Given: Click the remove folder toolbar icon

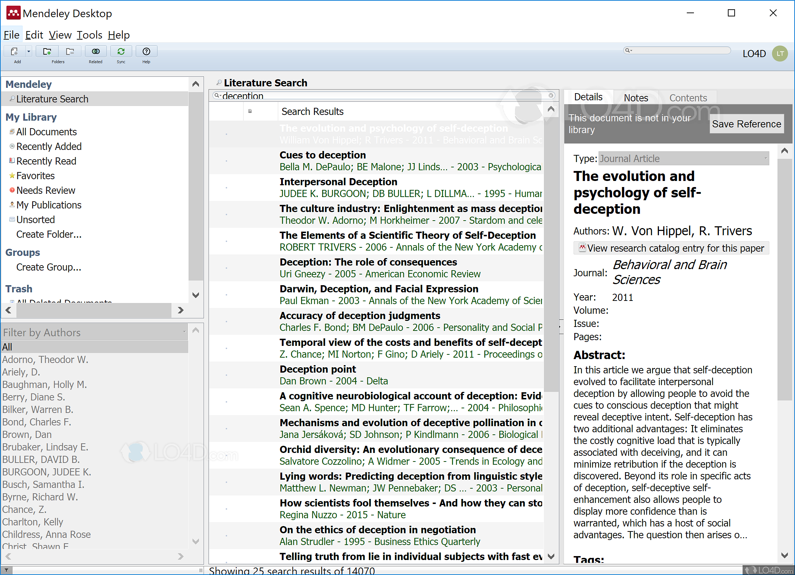Looking at the screenshot, I should tap(70, 52).
